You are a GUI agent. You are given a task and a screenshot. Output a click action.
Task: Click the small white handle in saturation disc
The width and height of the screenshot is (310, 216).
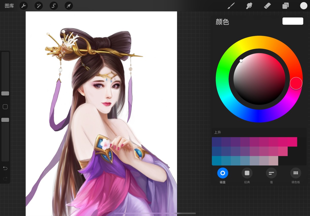(241, 61)
